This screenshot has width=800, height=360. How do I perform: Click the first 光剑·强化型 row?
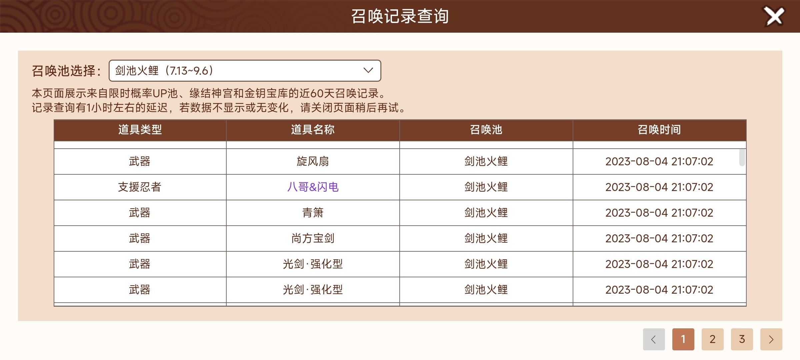pos(313,264)
